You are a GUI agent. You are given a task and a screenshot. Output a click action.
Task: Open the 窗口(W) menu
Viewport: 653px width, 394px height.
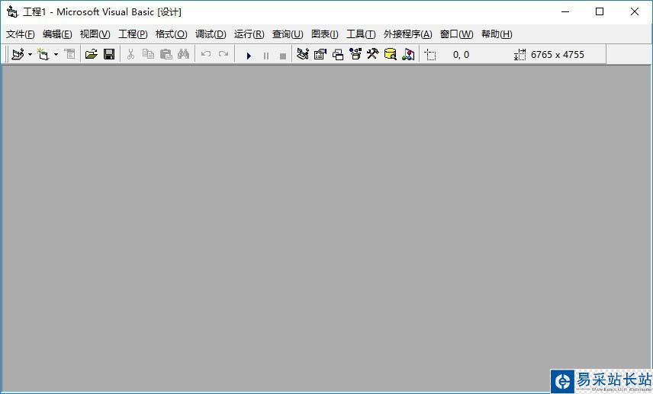click(456, 34)
